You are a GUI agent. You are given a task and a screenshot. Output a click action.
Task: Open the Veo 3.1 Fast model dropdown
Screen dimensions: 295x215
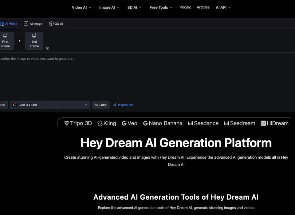(50, 105)
